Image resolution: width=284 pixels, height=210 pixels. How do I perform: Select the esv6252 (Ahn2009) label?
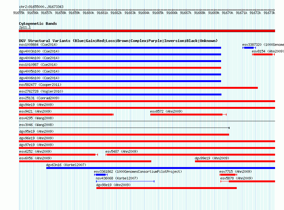click(x=35, y=151)
